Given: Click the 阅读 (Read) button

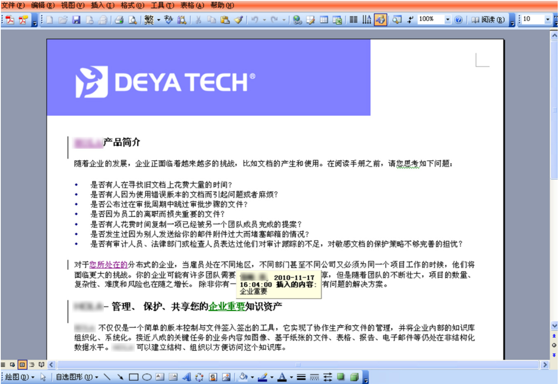Looking at the screenshot, I should click(489, 20).
